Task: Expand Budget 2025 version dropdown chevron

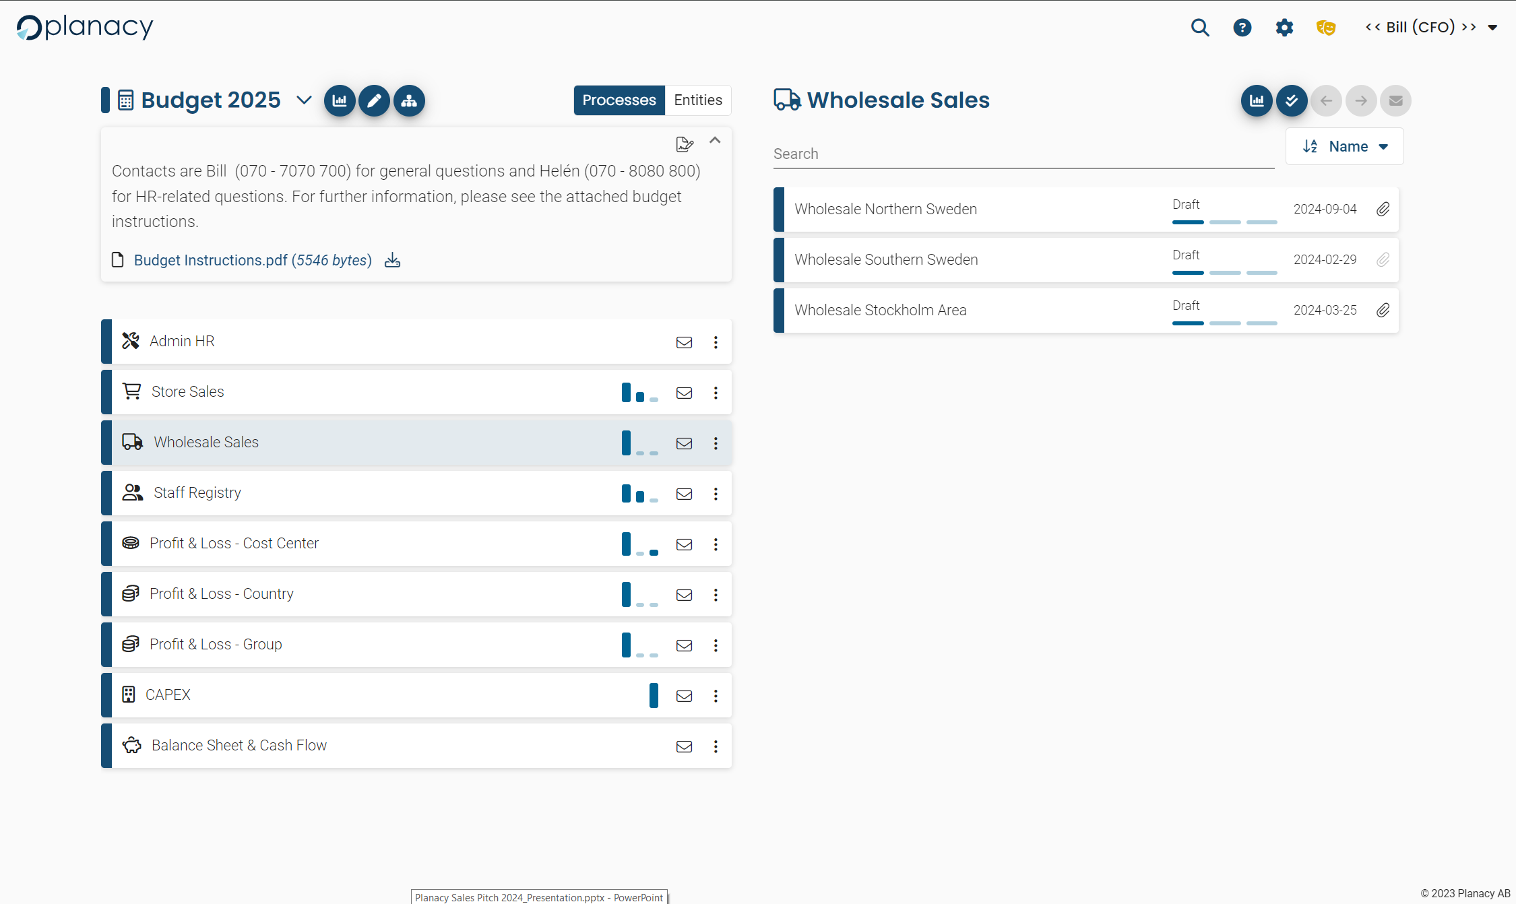Action: [x=304, y=100]
